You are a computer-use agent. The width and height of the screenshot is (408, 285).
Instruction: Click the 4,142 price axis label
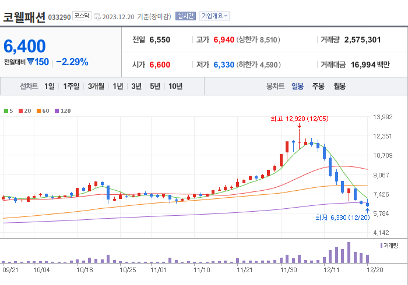pos(381,233)
